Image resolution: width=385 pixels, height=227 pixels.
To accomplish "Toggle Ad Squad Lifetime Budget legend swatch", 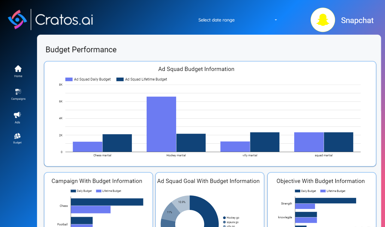I will coord(120,79).
